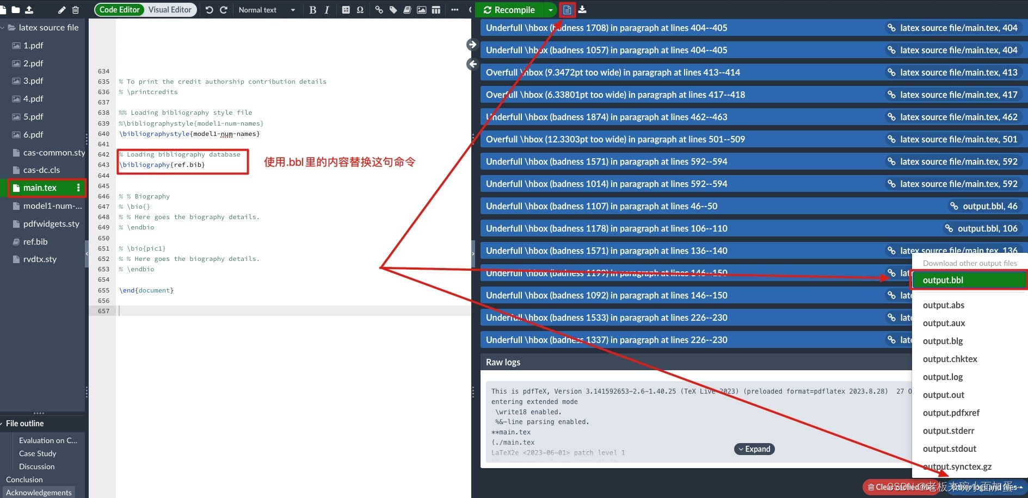1028x498 pixels.
Task: Click the Insert symbol Omega icon
Action: 360,10
